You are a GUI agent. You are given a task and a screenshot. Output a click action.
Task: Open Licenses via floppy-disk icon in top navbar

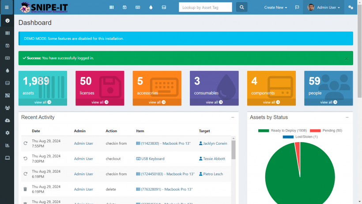pos(125,8)
